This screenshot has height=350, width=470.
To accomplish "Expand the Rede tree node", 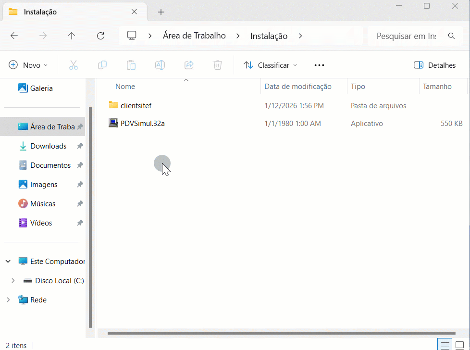I will tap(8, 300).
